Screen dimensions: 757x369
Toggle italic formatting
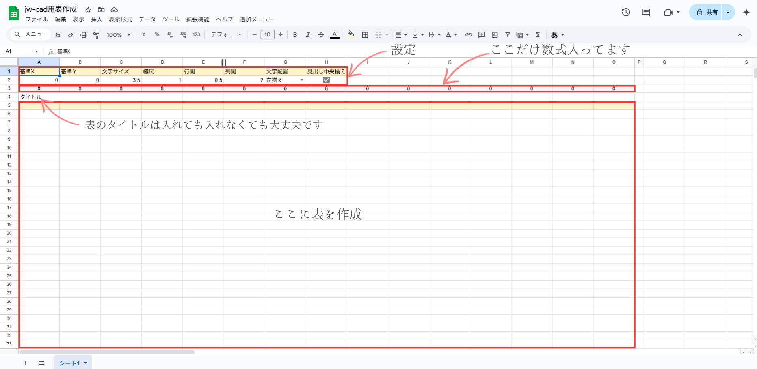308,35
